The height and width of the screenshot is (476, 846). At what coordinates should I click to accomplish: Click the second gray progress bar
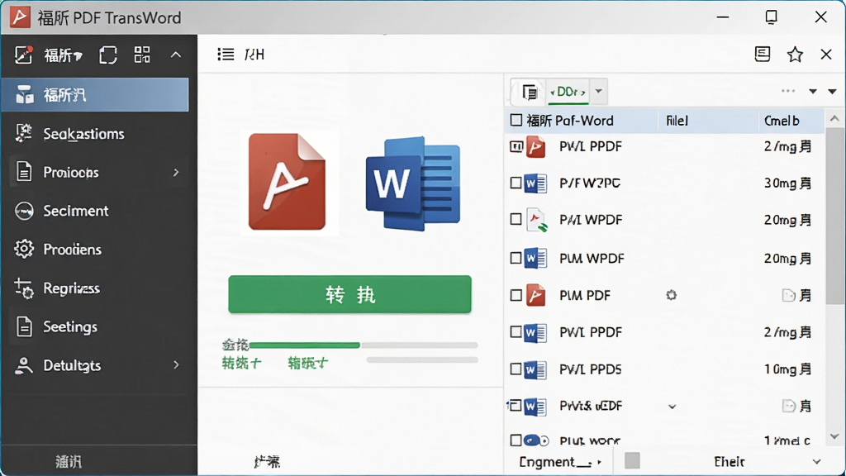pyautogui.click(x=422, y=359)
